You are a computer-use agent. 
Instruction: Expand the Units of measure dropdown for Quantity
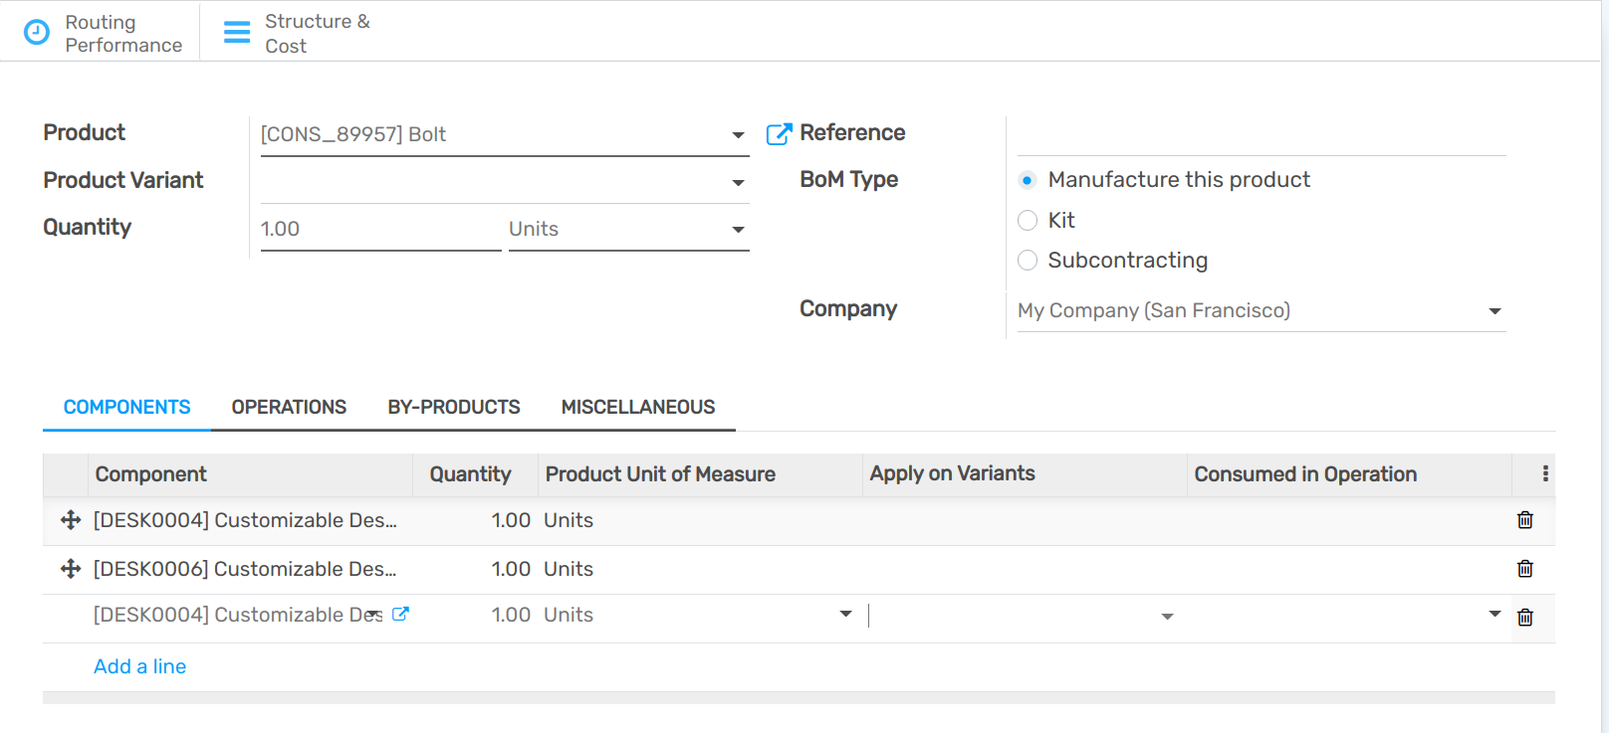pyautogui.click(x=738, y=230)
